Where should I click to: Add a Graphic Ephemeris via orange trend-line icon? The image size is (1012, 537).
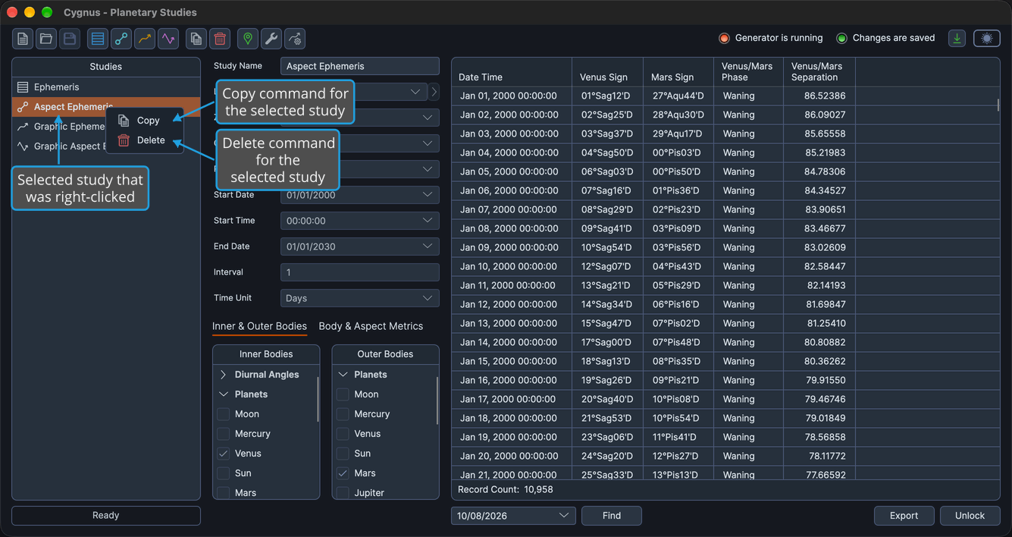click(x=144, y=39)
